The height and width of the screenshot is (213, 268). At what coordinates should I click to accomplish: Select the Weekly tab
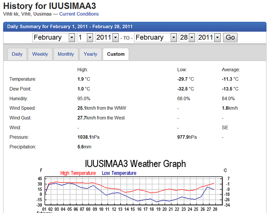click(x=40, y=54)
